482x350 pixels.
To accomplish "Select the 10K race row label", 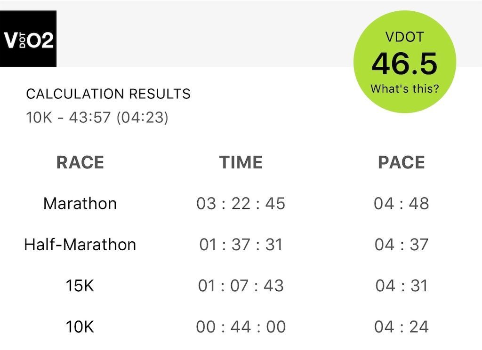I will [x=80, y=326].
